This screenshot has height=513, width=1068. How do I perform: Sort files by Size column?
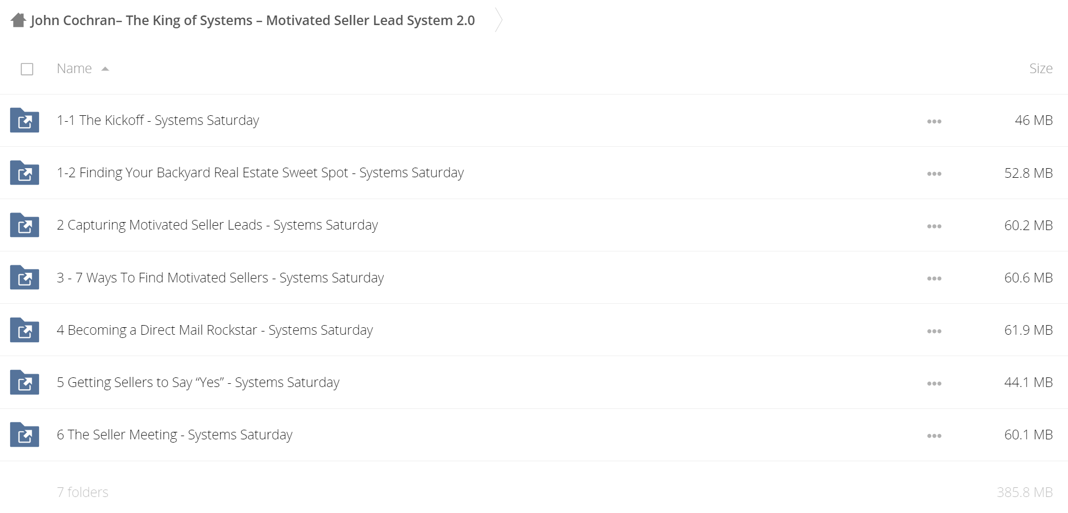click(x=1041, y=68)
